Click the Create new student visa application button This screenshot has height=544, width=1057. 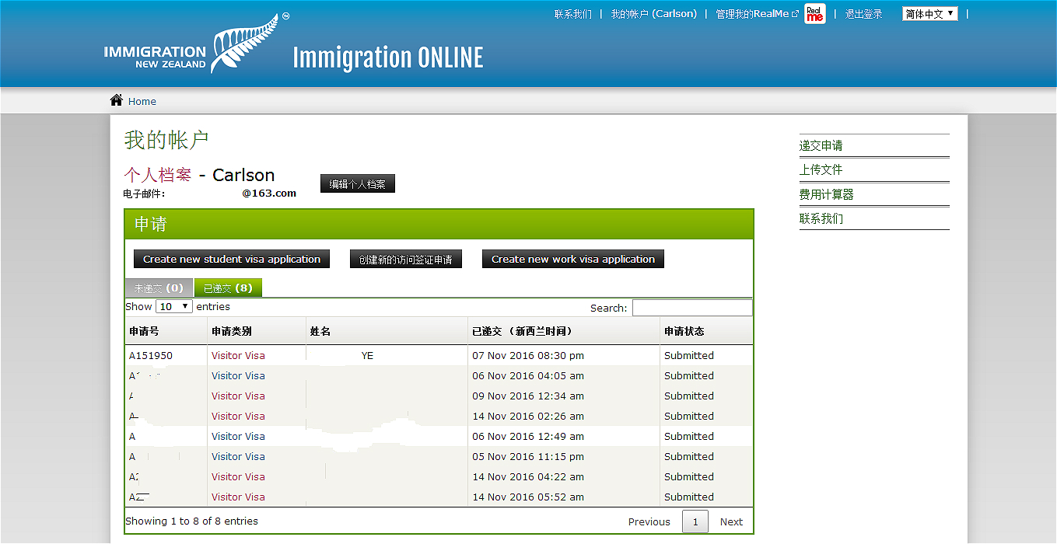231,258
